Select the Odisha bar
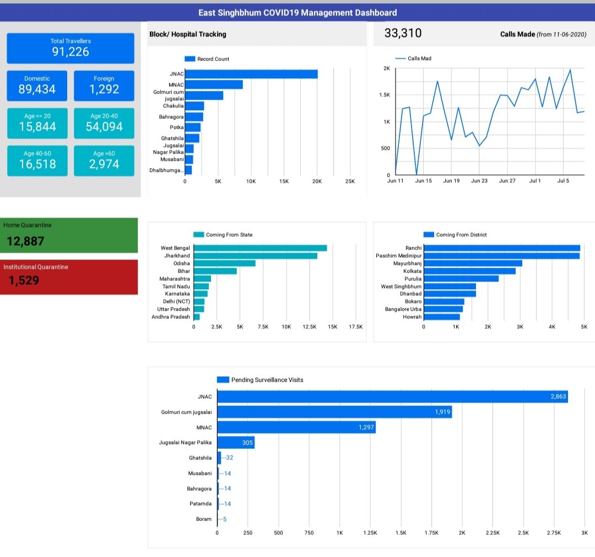595x557 pixels. coord(225,263)
